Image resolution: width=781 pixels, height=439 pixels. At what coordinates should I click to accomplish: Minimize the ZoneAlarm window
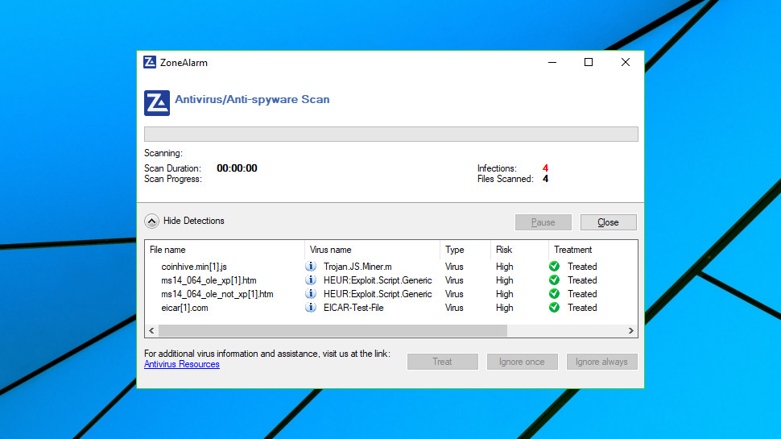click(552, 62)
